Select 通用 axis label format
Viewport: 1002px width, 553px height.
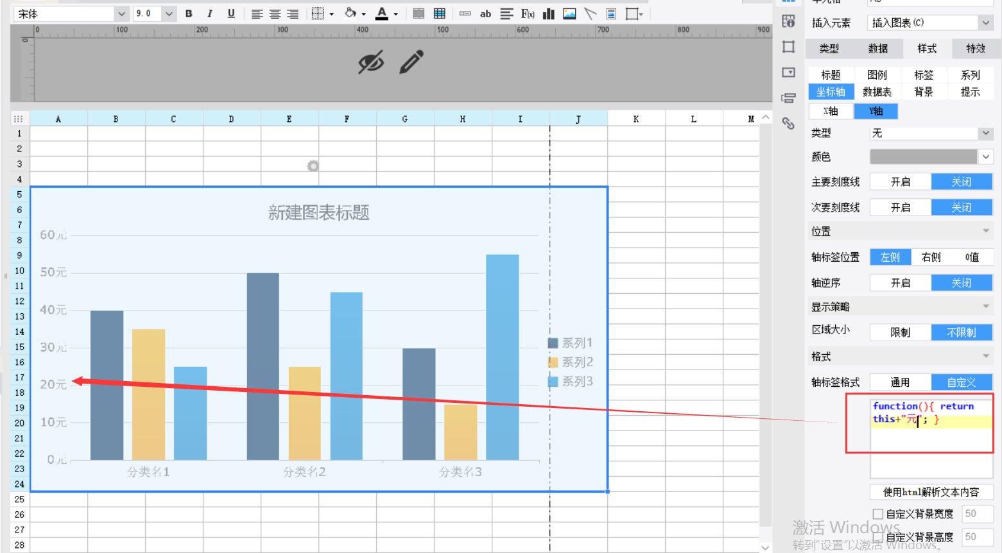901,382
